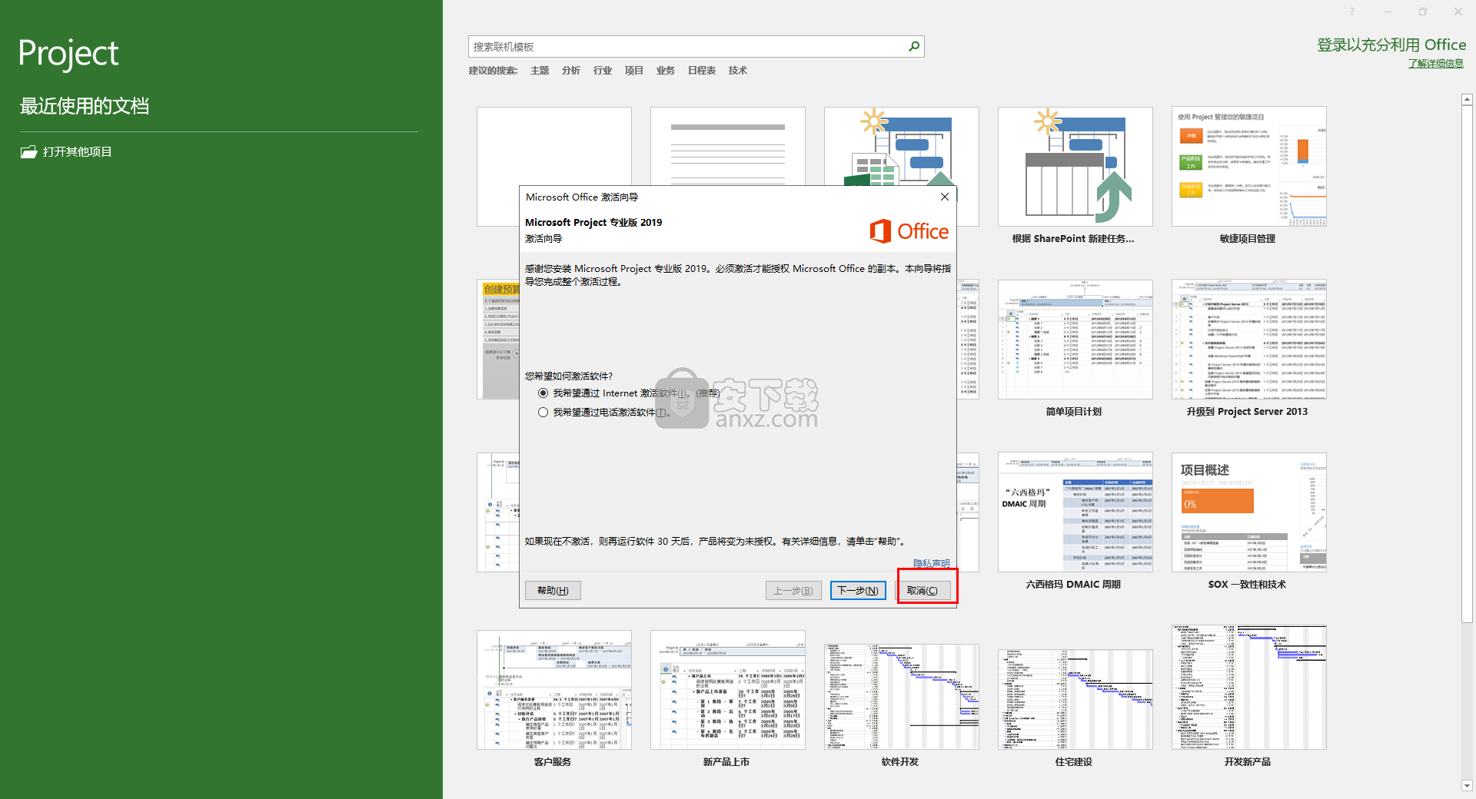Click the 帮助(H) button
Screen dimensions: 1476x799
(553, 590)
